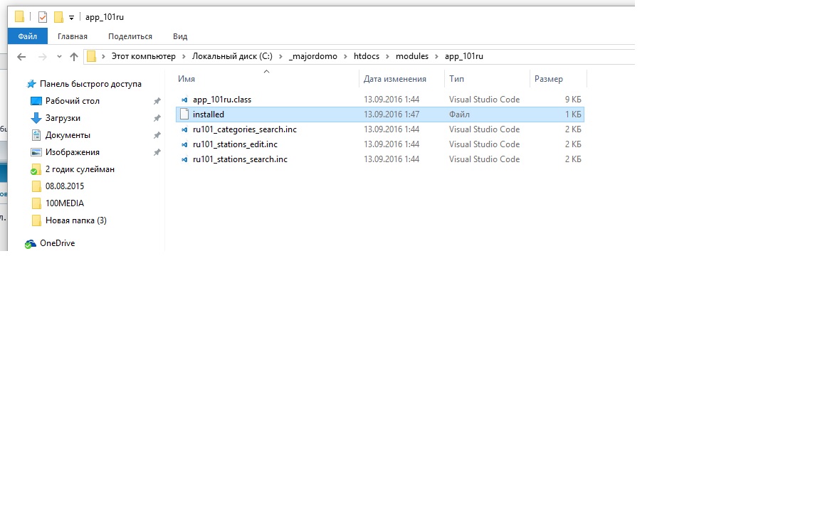This screenshot has height=512, width=820.
Task: Click the Рабочий стол desktop icon
Action: 36,101
